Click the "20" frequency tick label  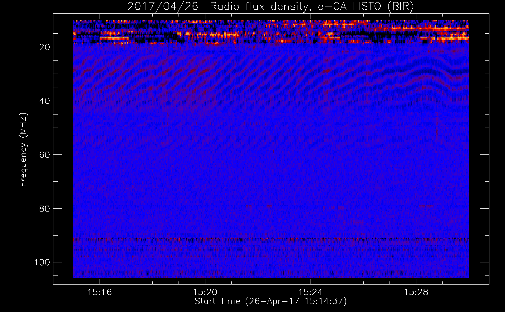tap(45, 47)
